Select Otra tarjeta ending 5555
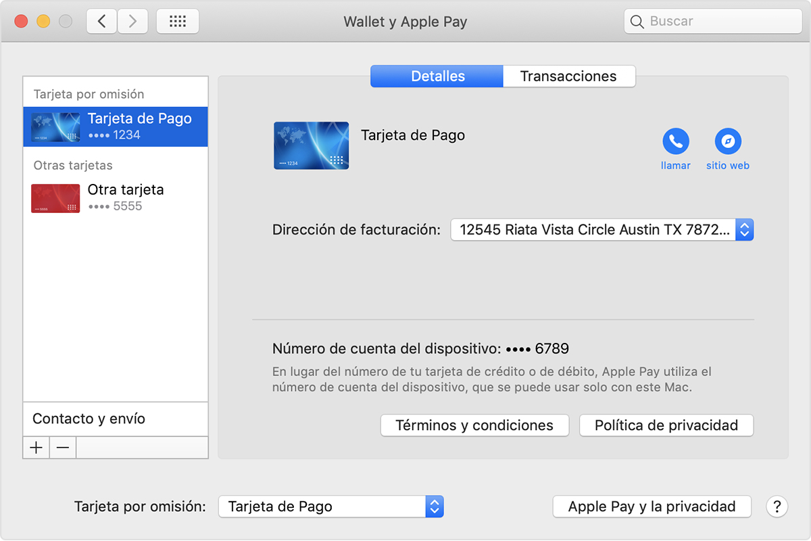Viewport: 811px width, 541px height. pos(116,197)
